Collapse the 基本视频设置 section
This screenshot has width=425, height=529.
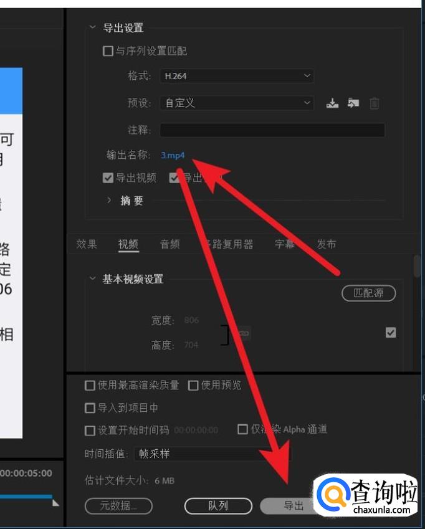tap(93, 279)
